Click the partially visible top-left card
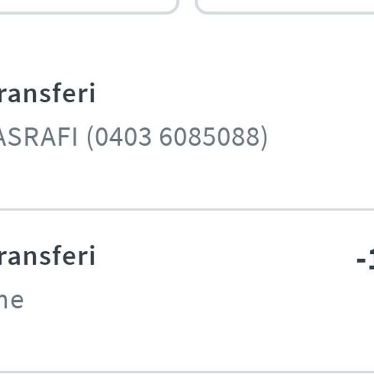Image resolution: width=374 pixels, height=374 pixels. [x=88, y=6]
